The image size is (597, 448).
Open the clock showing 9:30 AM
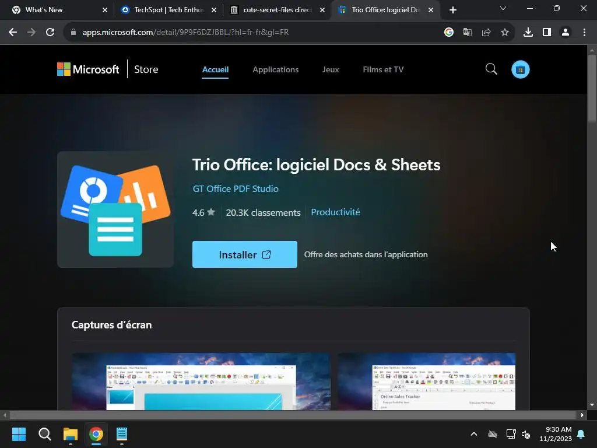coord(556,434)
